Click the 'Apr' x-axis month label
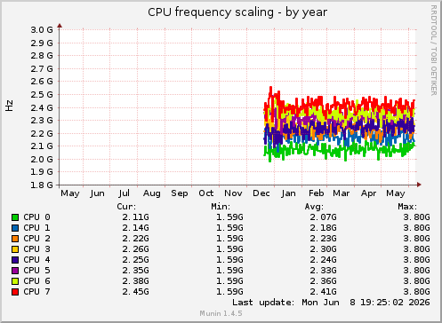This screenshot has height=323, width=442. pos(368,193)
